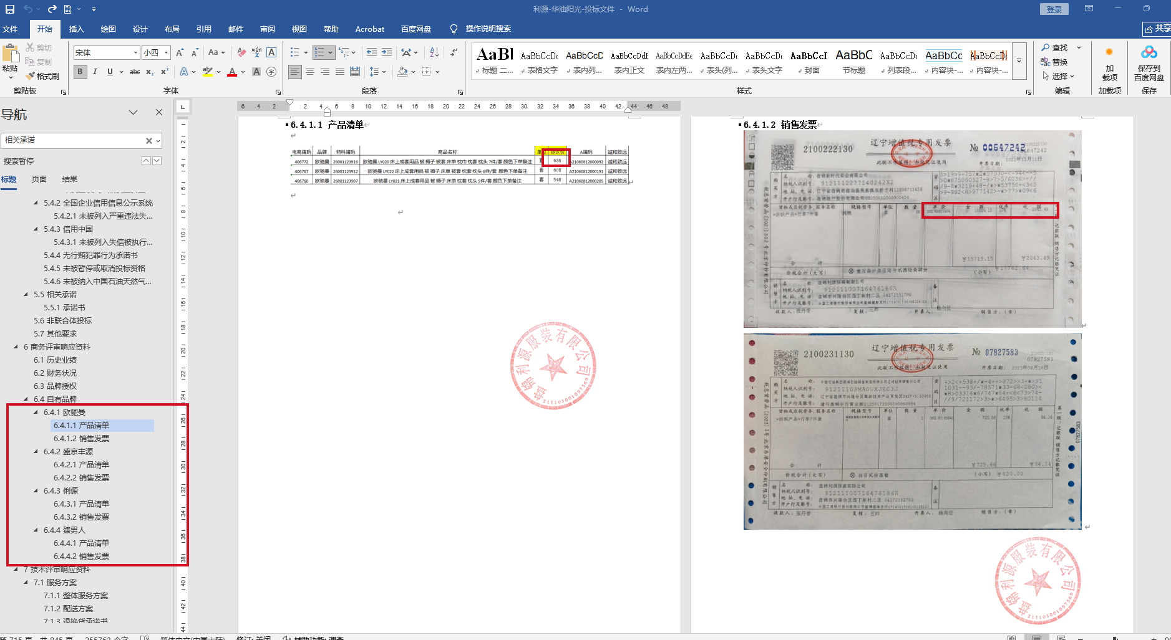Apply the 封面 style from the gallery

[809, 62]
